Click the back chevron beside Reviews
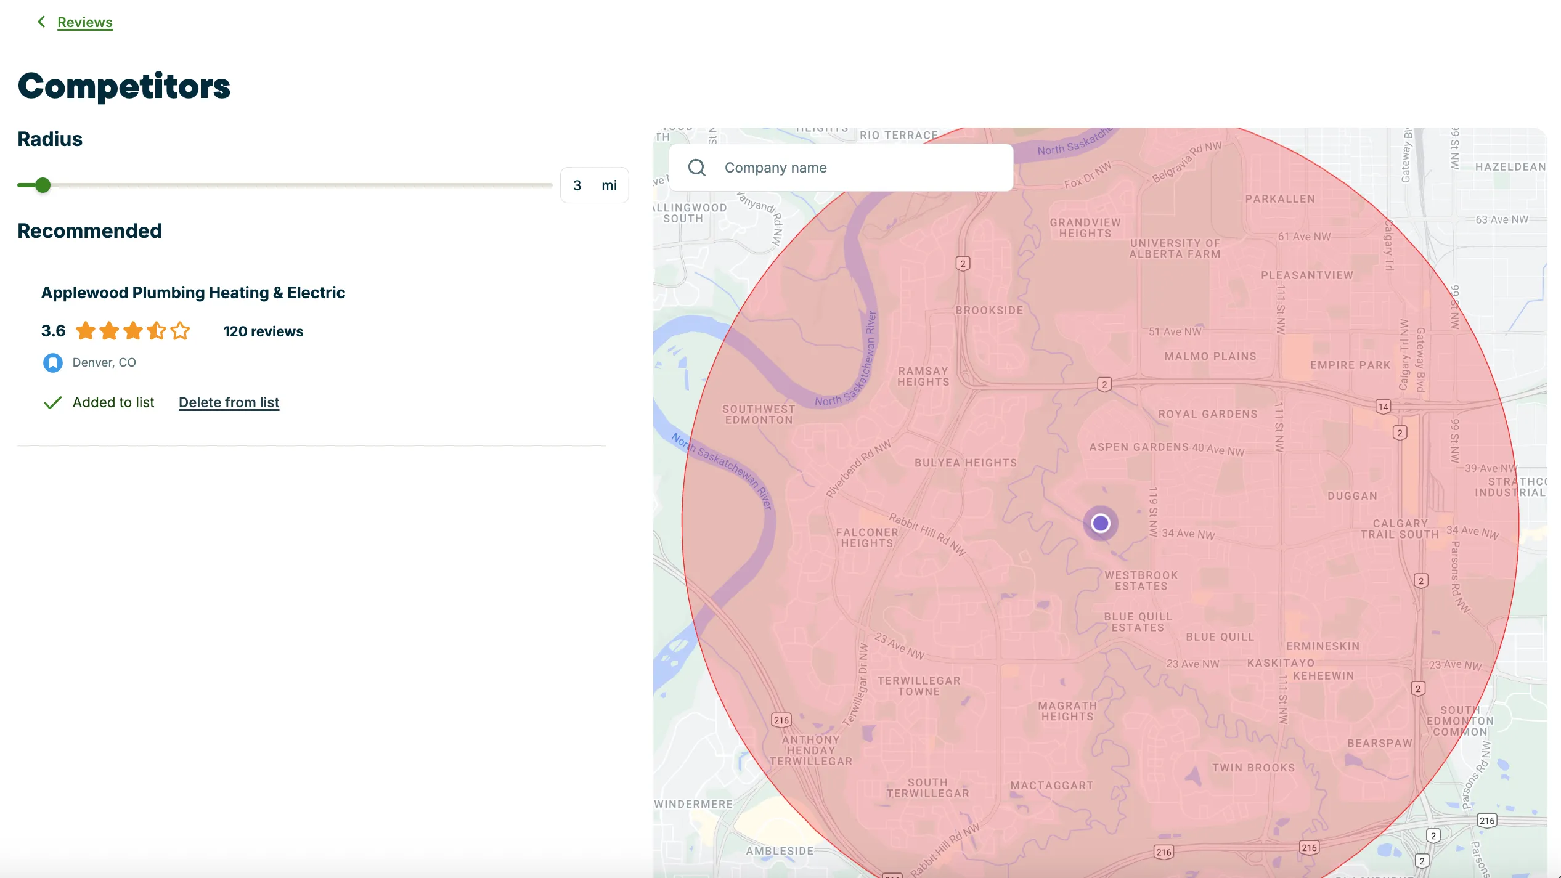This screenshot has height=878, width=1561. (41, 22)
